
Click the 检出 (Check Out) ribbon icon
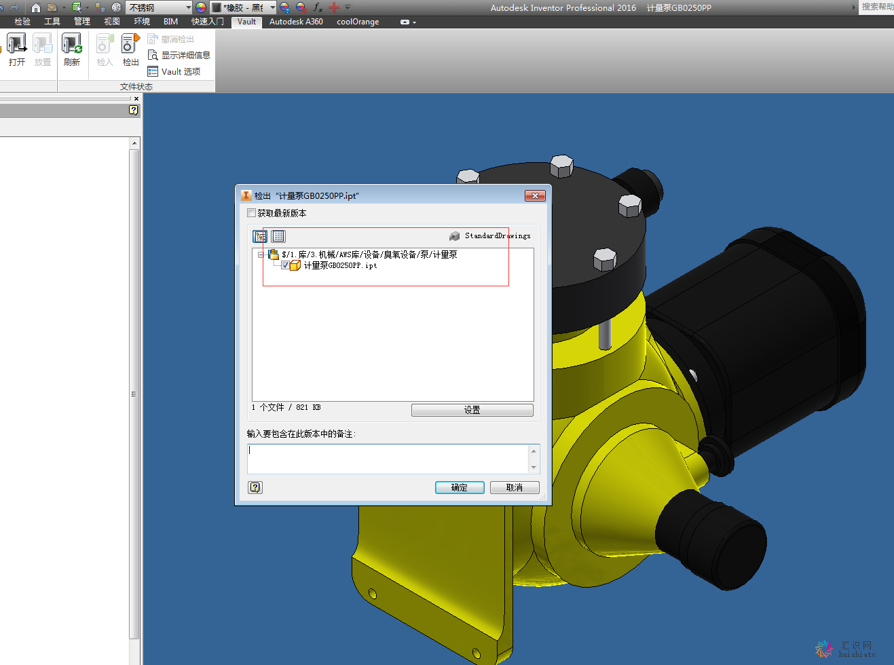tap(130, 49)
